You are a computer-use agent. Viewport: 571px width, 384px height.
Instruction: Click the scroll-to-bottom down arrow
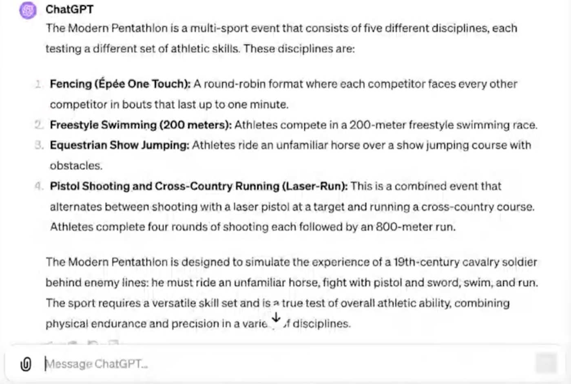(x=276, y=318)
